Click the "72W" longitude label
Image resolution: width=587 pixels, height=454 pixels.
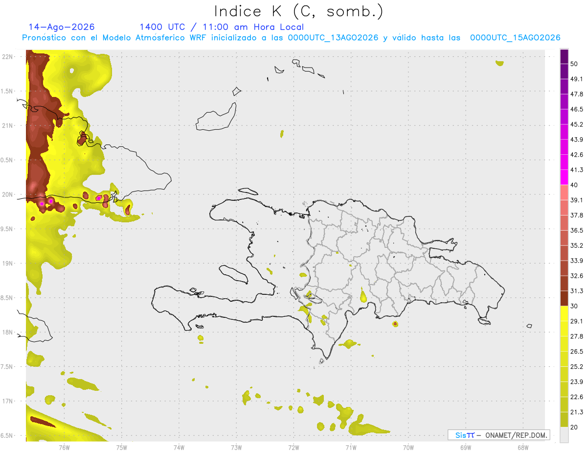pyautogui.click(x=293, y=447)
